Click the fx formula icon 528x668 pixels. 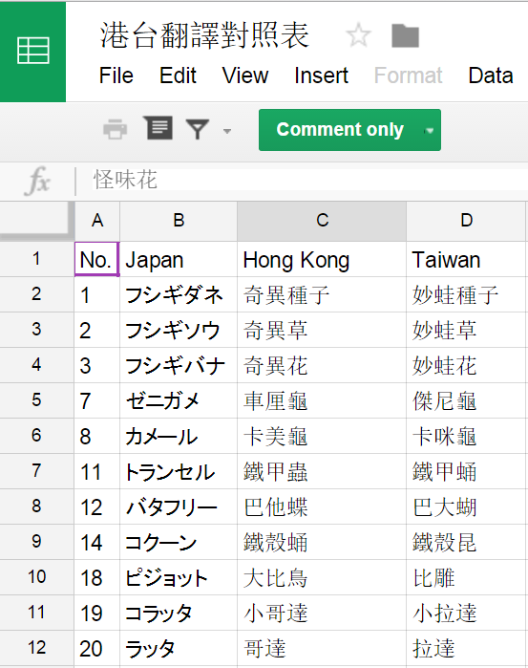(x=38, y=181)
